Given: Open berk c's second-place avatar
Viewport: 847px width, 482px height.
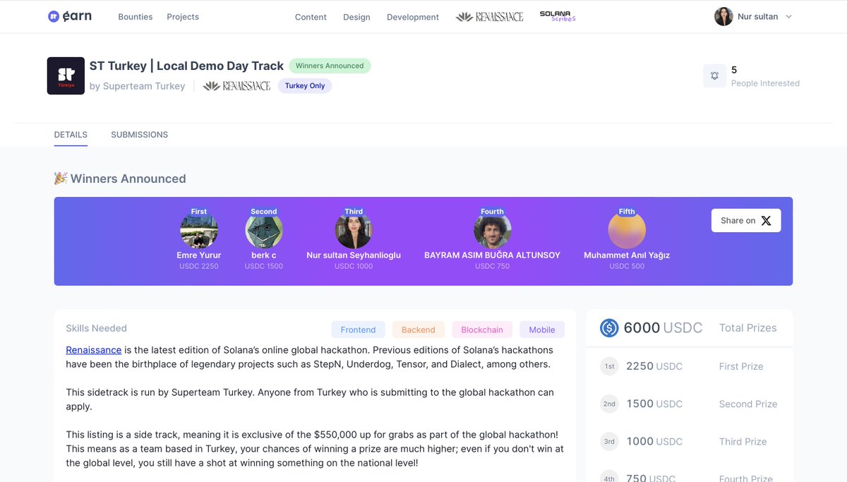Looking at the screenshot, I should point(264,230).
